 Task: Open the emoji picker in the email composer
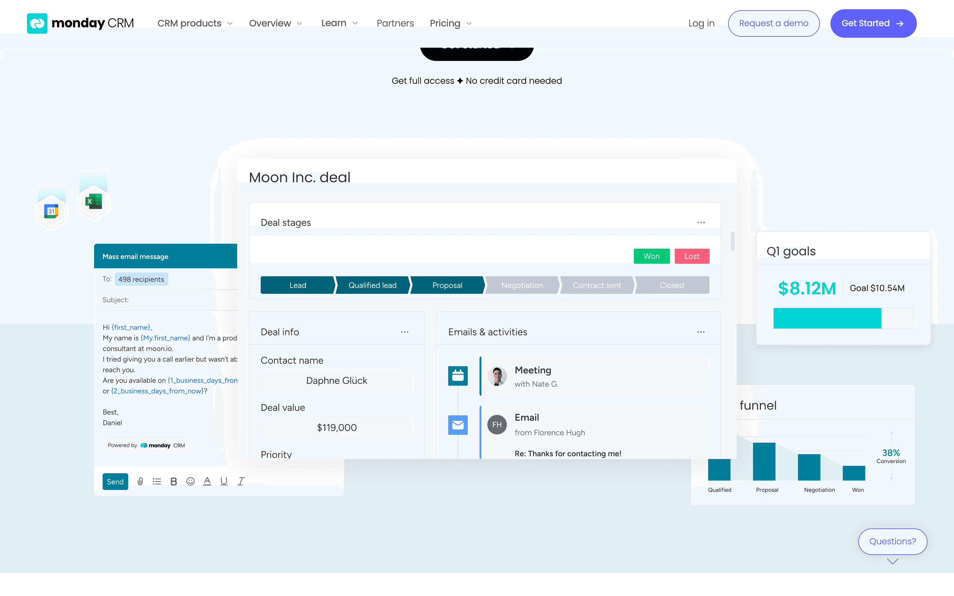(190, 481)
